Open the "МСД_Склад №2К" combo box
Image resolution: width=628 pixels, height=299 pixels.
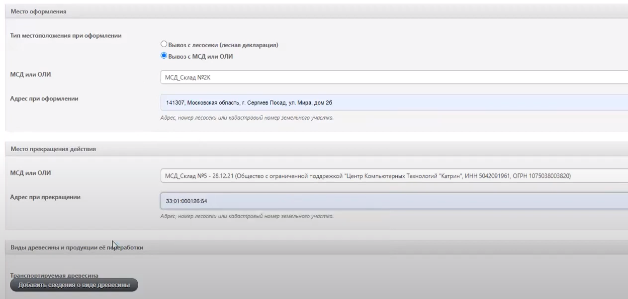coord(393,77)
